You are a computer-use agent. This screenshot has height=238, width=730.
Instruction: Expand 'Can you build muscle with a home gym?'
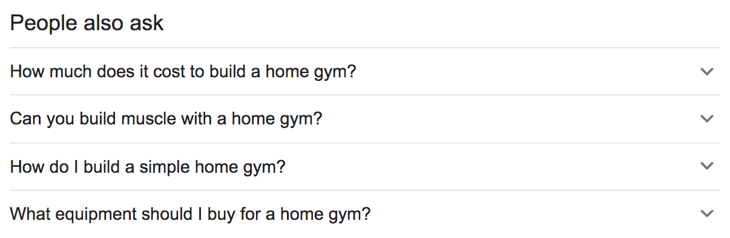coord(365,118)
